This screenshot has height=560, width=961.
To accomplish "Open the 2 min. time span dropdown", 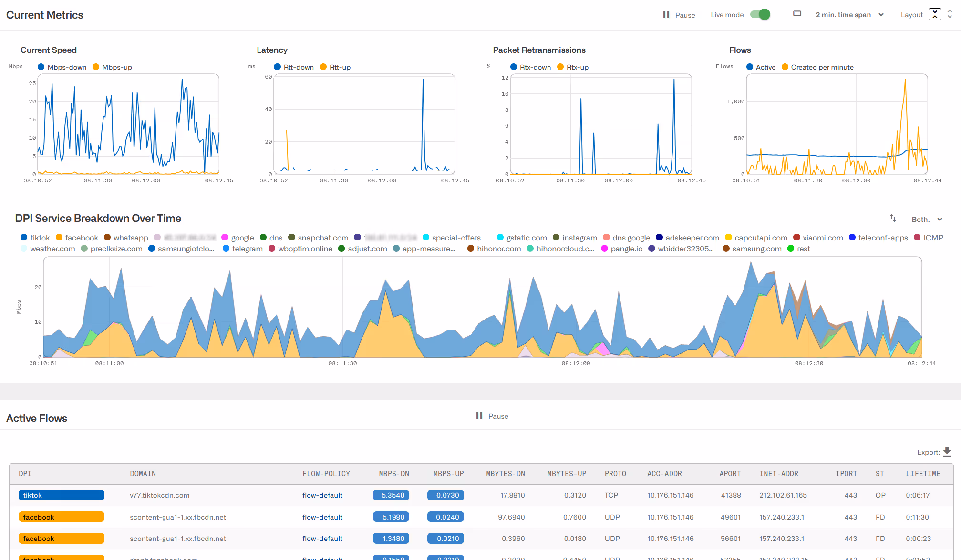I will pos(849,15).
